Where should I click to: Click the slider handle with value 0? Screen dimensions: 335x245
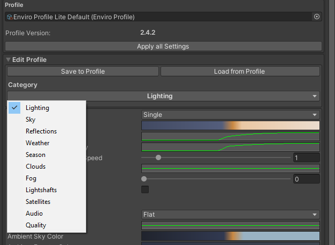point(144,179)
